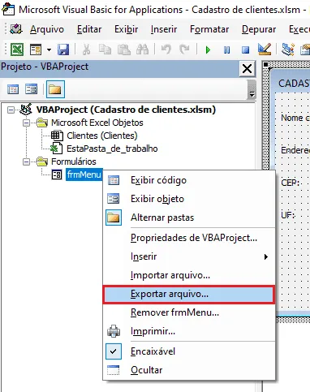
Task: Expand the Inserir submenu in context menu
Action: 189,256
